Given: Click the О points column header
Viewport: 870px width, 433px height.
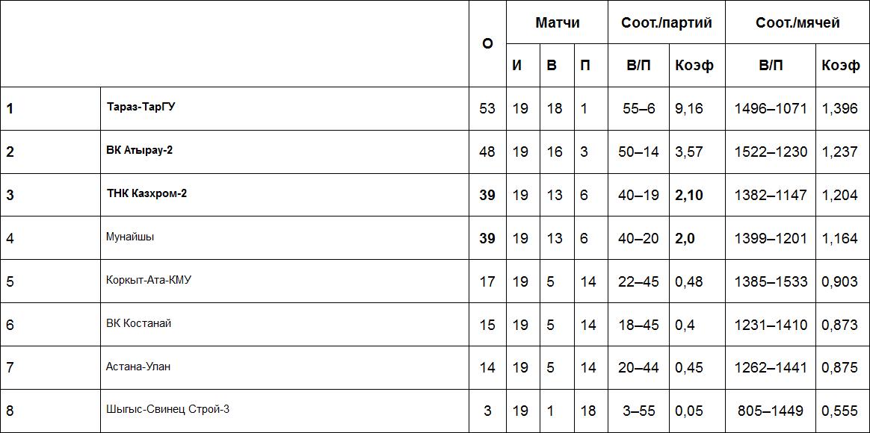Looking at the screenshot, I should pos(487,44).
